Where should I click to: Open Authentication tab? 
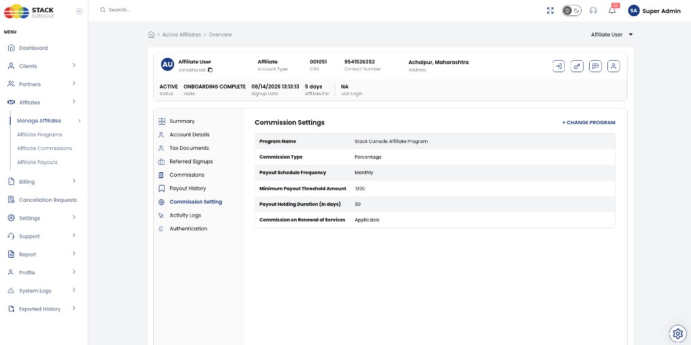coord(188,229)
